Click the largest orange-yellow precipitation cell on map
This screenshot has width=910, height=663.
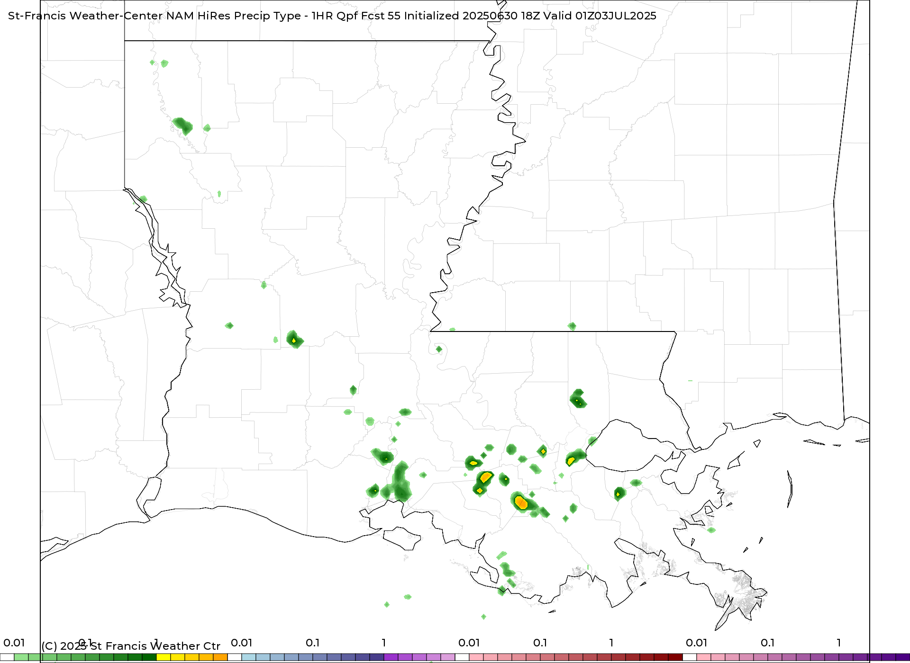[521, 502]
